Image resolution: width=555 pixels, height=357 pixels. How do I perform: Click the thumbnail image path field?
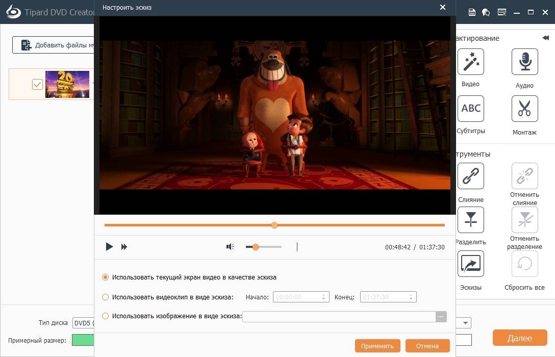(x=339, y=317)
